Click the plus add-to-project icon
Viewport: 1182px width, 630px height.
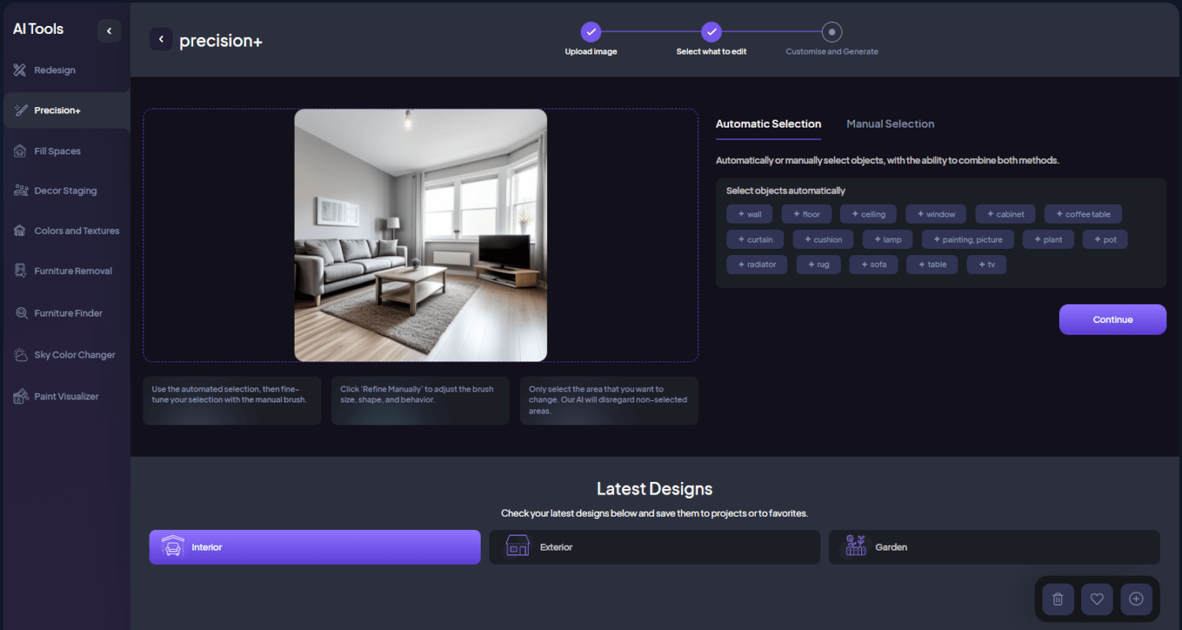click(x=1136, y=599)
